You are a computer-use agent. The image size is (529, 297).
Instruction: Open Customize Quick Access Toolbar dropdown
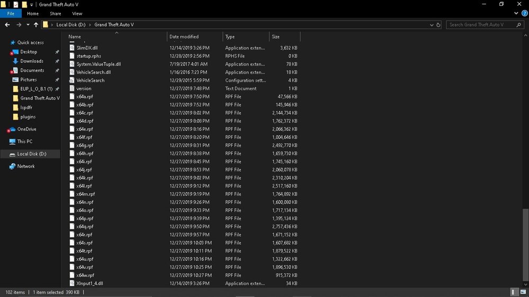point(31,5)
